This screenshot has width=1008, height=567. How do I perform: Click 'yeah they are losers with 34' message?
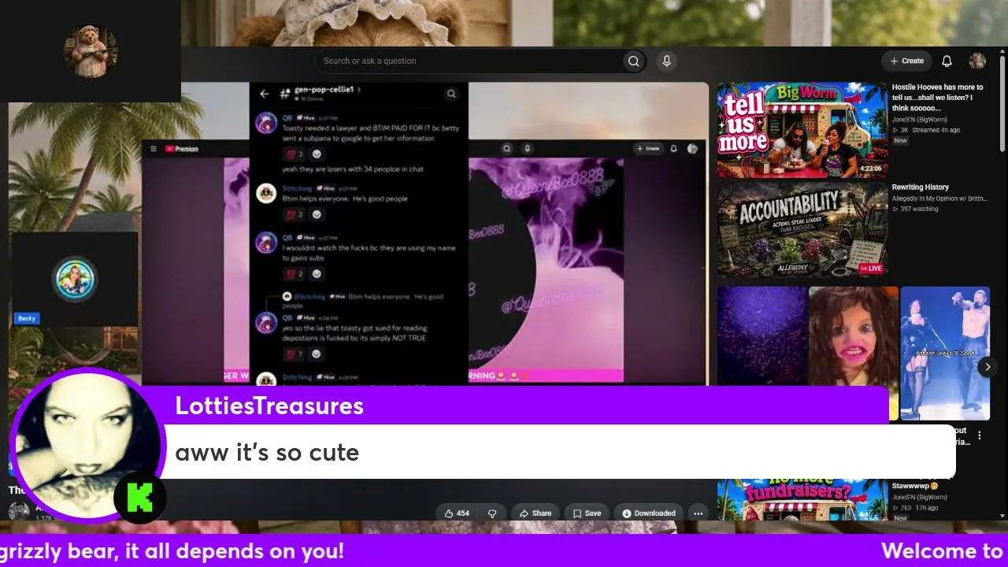[x=353, y=169]
